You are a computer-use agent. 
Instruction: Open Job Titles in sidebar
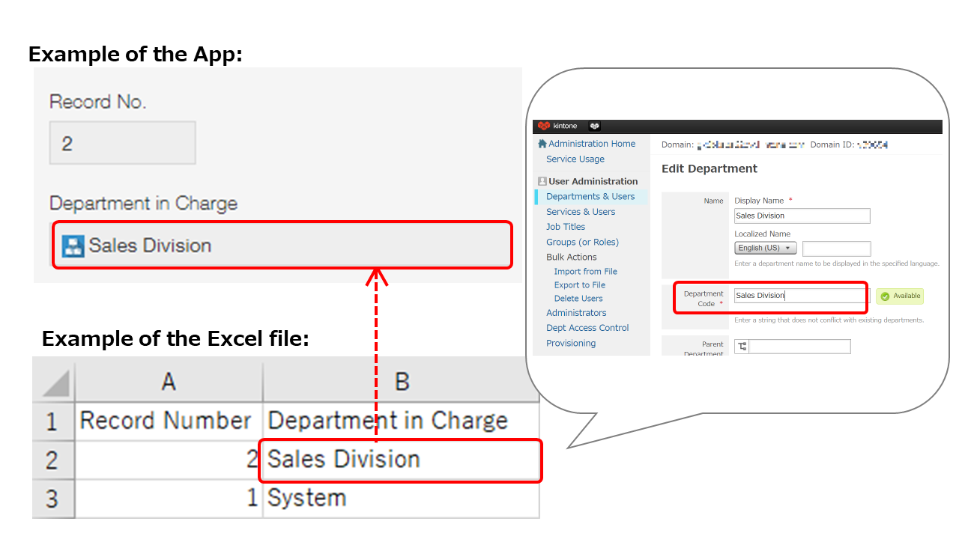point(566,227)
